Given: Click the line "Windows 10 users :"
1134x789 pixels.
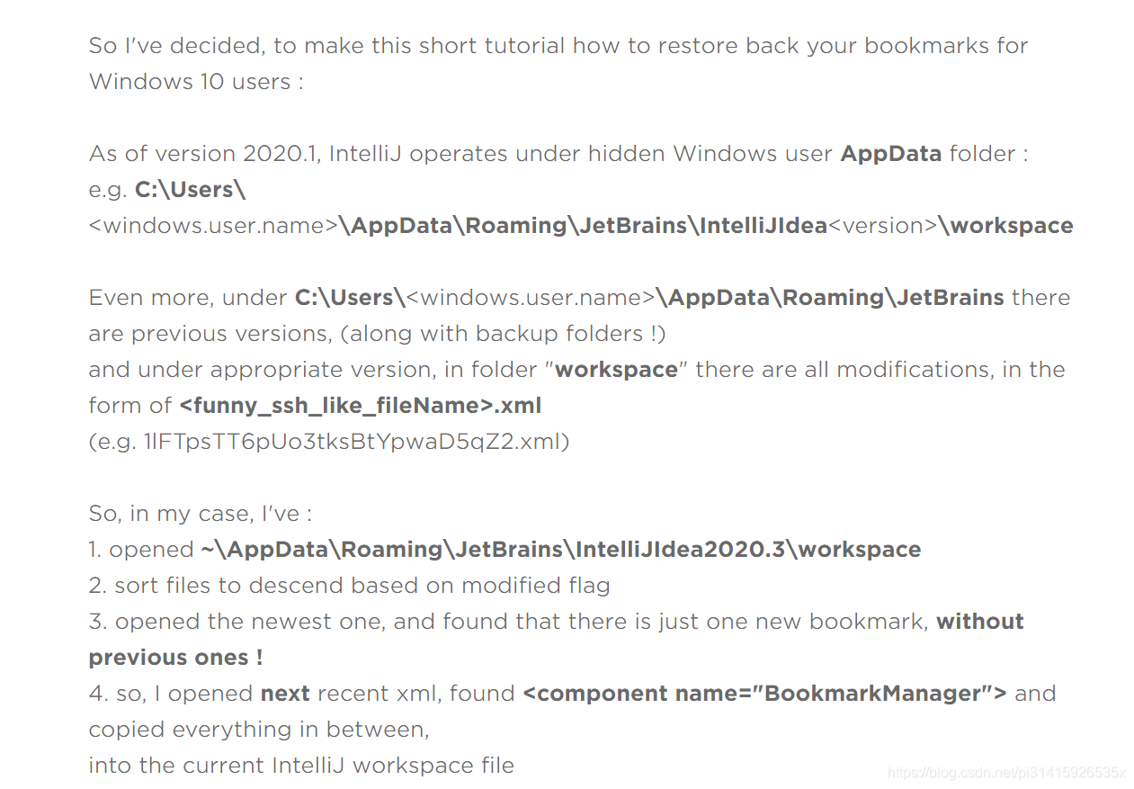Looking at the screenshot, I should tap(196, 82).
